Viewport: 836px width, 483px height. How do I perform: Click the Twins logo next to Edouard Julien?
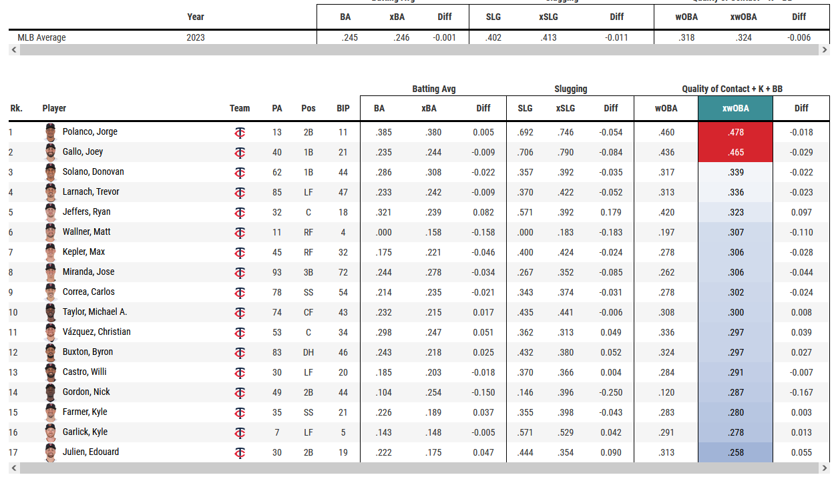click(x=240, y=453)
